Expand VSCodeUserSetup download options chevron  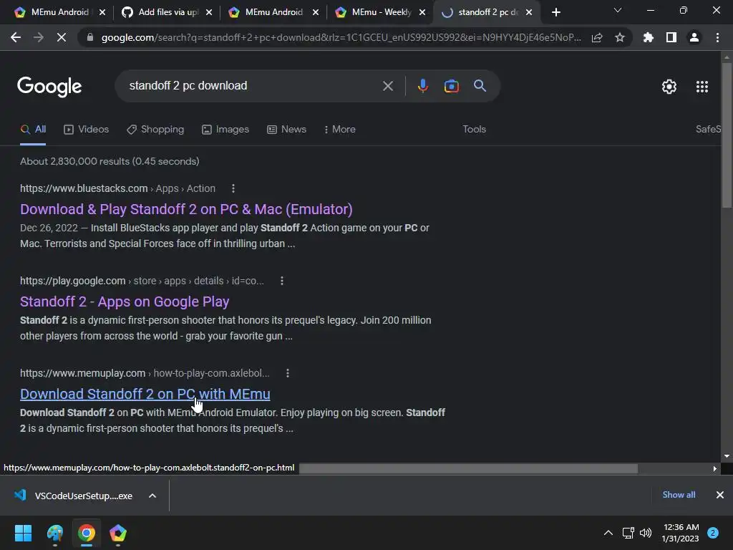click(x=152, y=496)
